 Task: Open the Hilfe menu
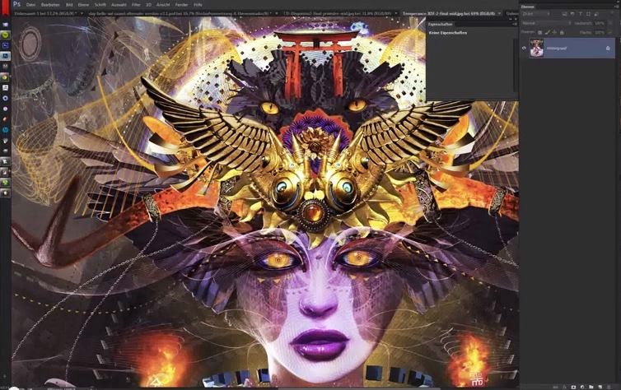point(198,5)
